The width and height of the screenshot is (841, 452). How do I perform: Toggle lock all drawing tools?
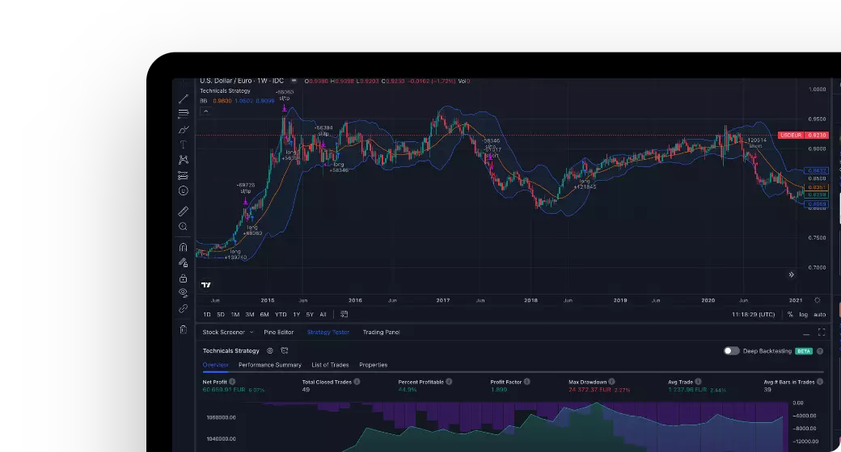184,278
